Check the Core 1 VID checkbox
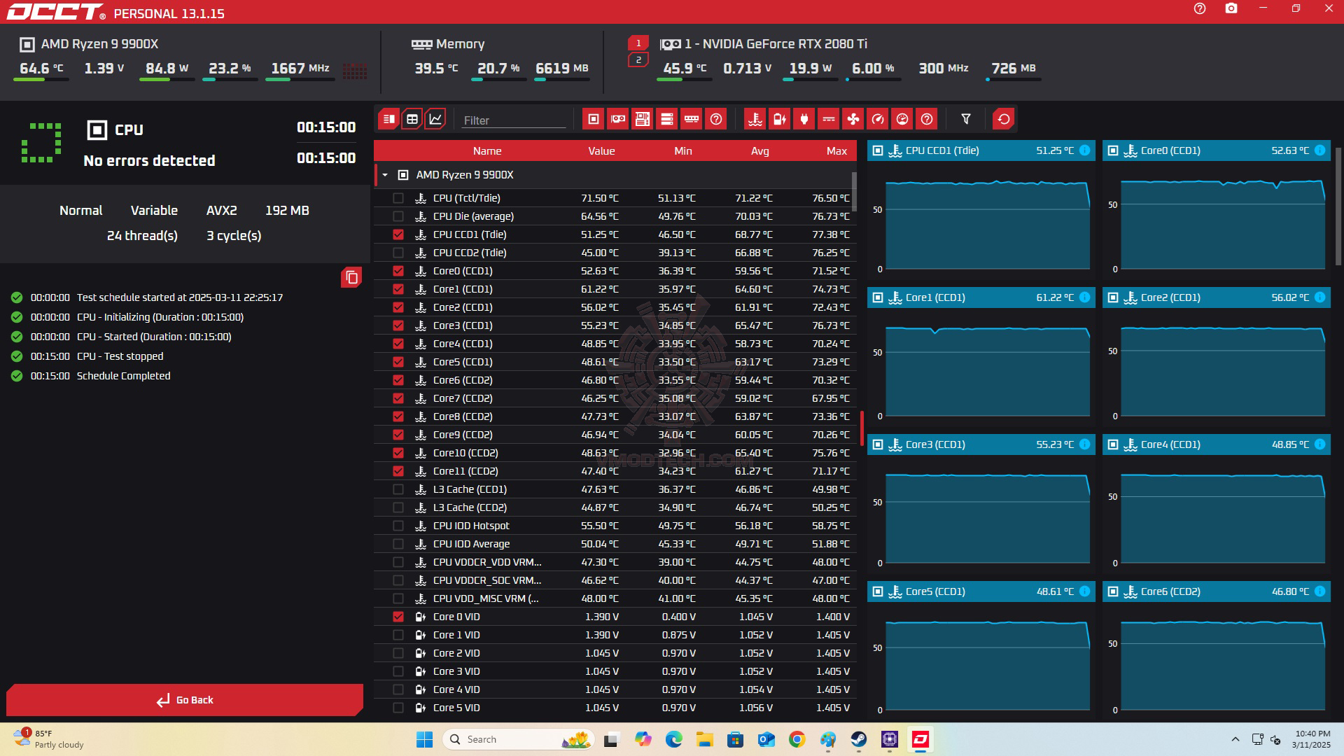 point(398,635)
